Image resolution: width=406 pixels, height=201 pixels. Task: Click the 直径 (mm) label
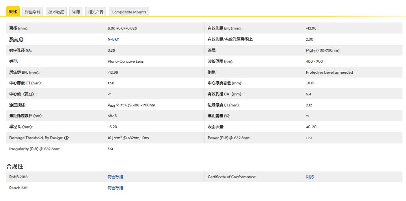pos(19,28)
